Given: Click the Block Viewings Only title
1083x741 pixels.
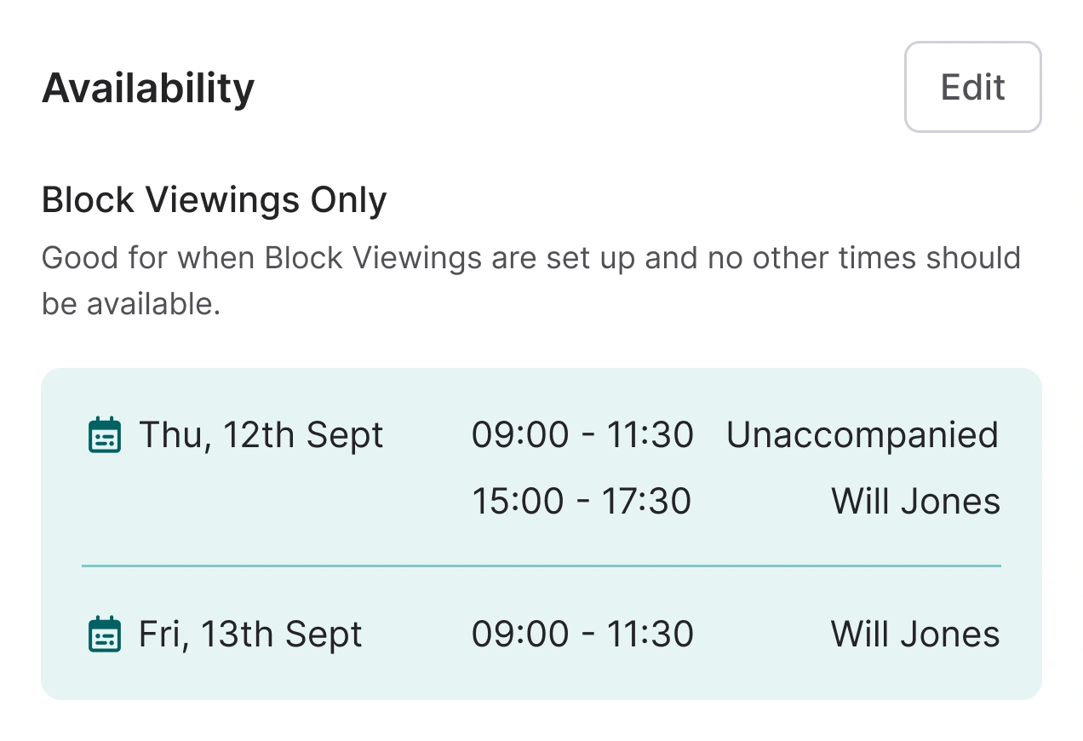Looking at the screenshot, I should click(214, 198).
